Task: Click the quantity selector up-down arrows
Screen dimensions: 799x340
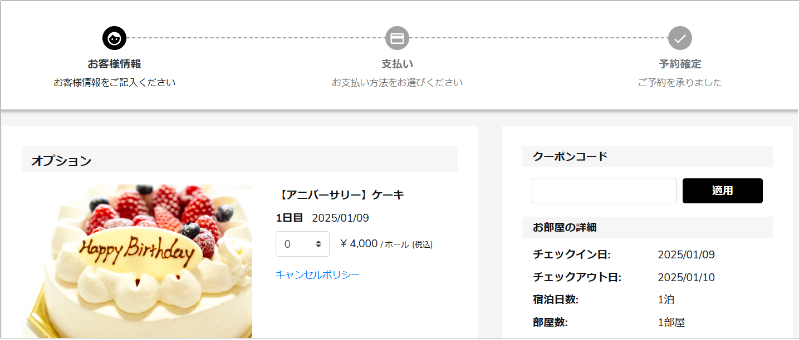Action: click(x=318, y=244)
